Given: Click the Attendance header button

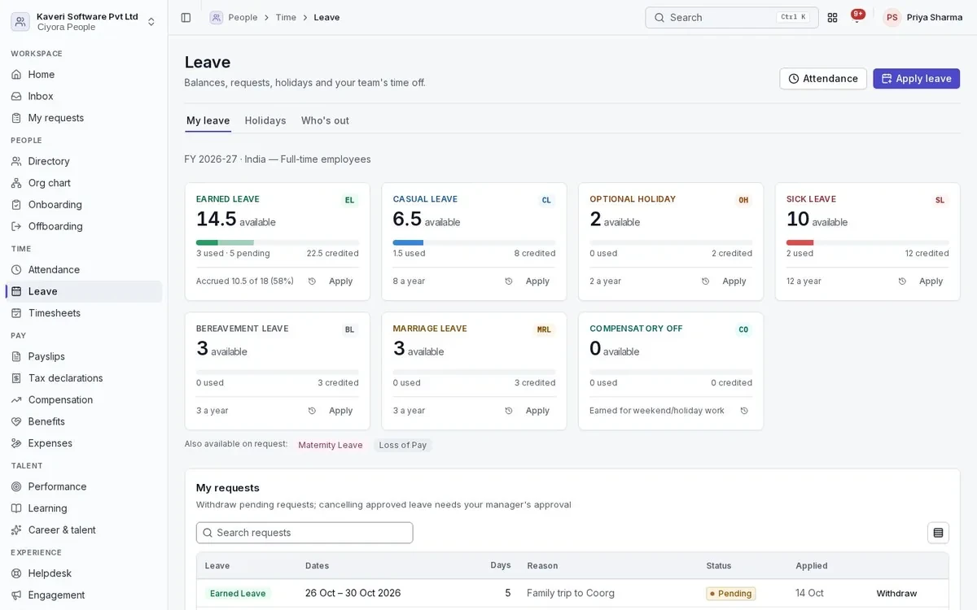Looking at the screenshot, I should click(823, 79).
